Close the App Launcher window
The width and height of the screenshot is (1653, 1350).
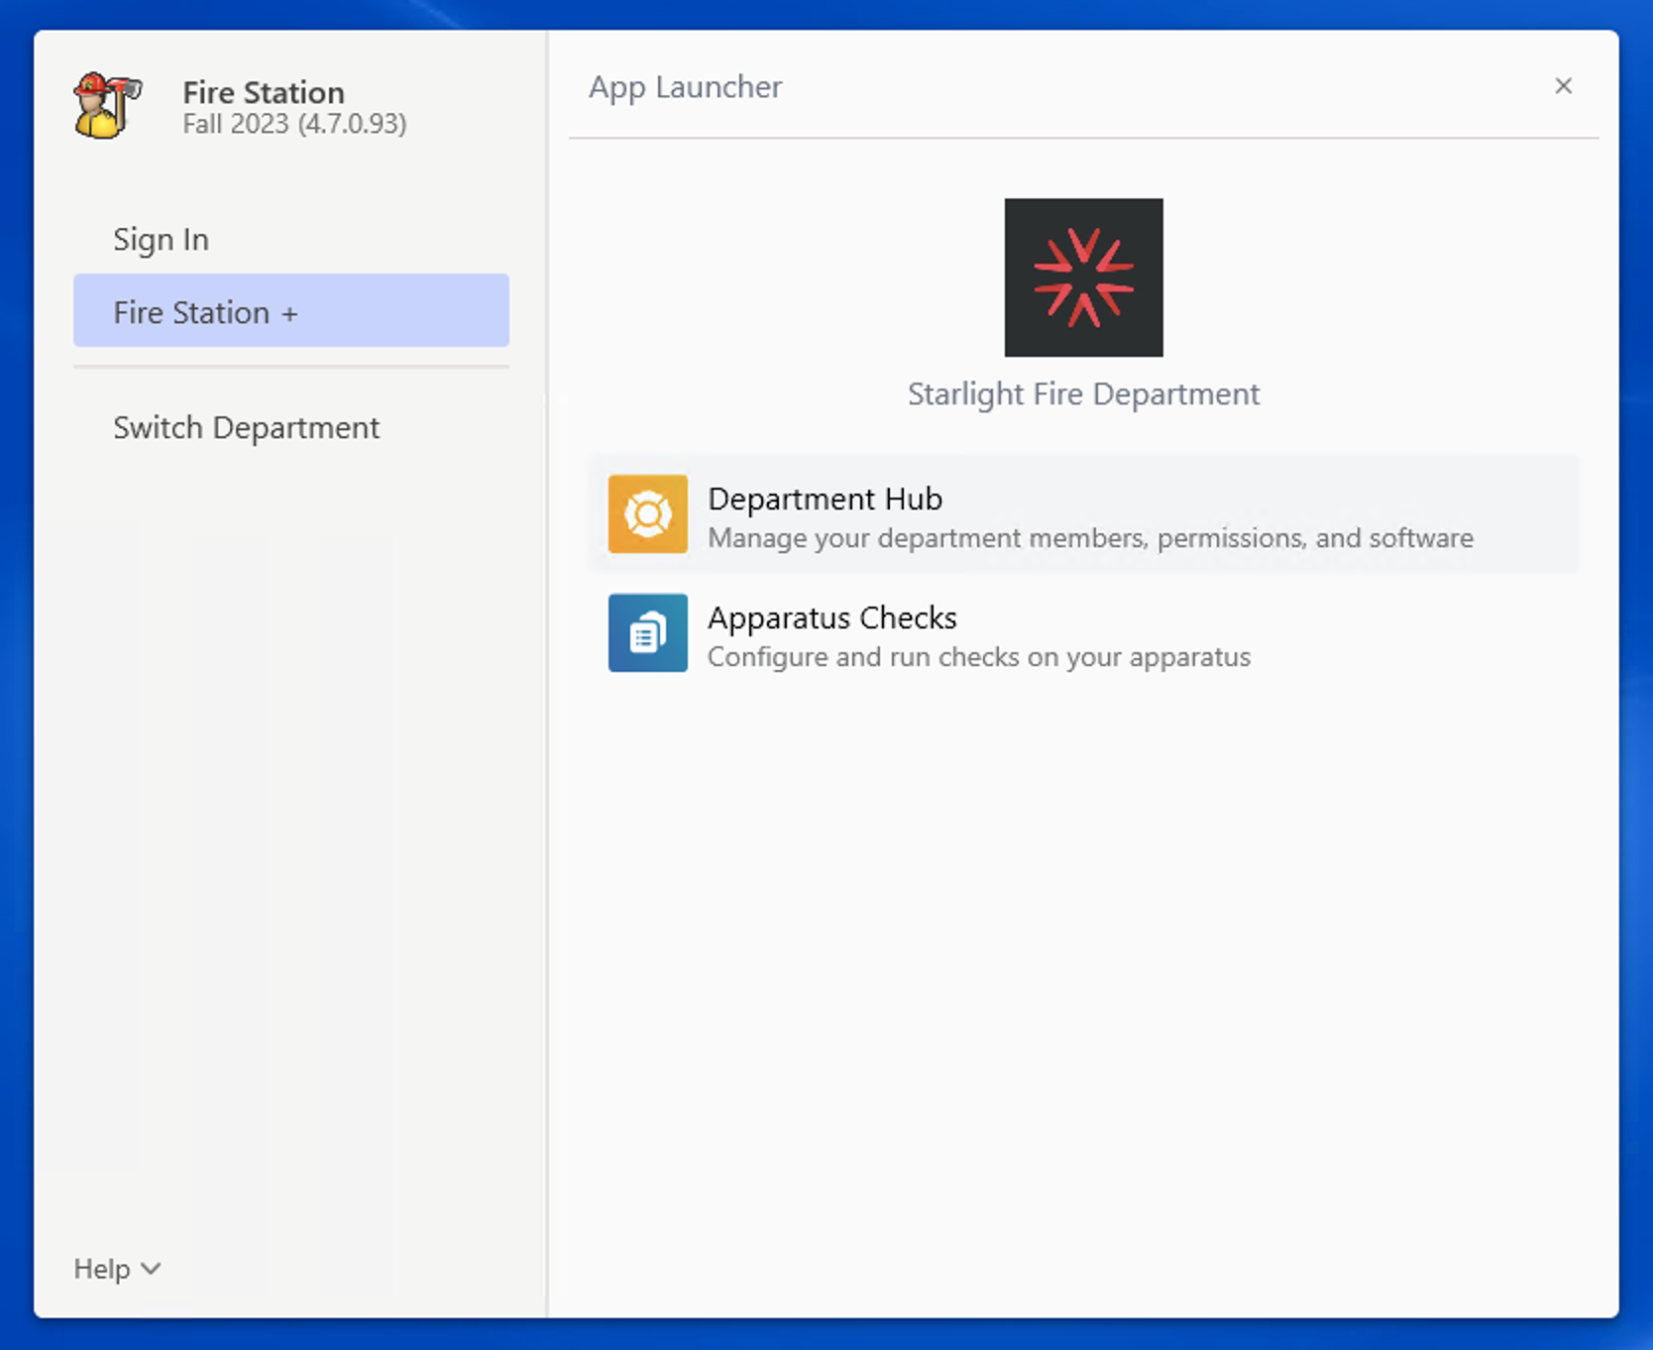tap(1563, 86)
